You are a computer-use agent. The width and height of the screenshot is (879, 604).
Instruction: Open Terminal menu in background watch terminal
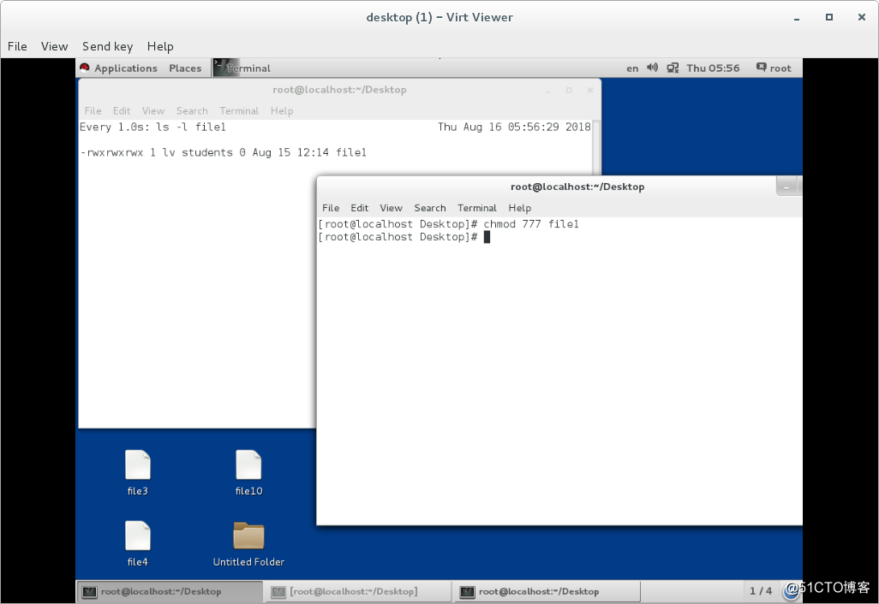(x=239, y=111)
